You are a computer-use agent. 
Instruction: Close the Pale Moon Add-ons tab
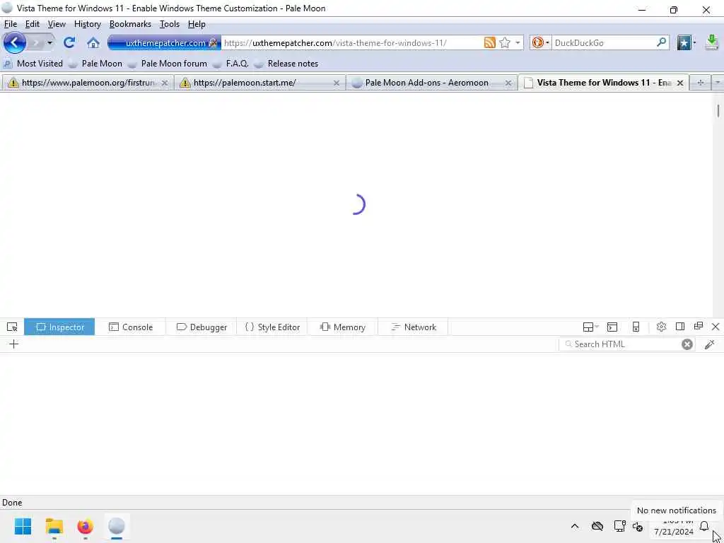point(508,83)
